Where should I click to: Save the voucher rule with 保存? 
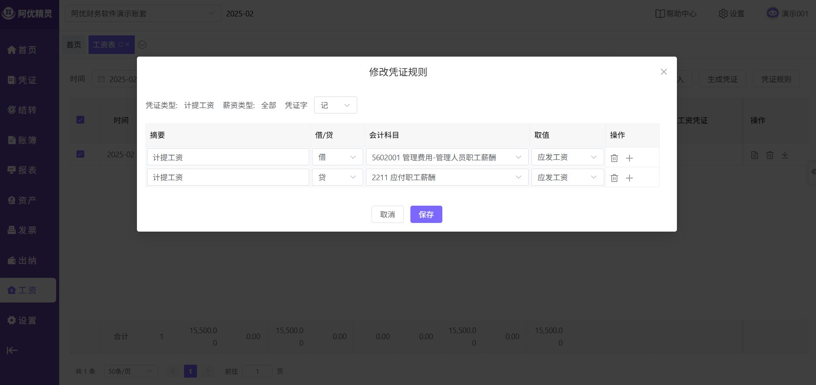coord(426,214)
